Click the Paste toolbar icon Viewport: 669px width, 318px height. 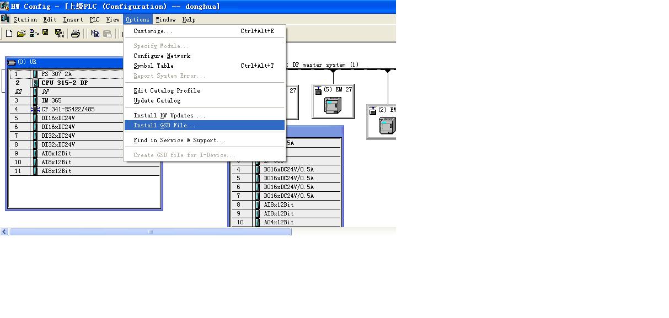click(108, 34)
